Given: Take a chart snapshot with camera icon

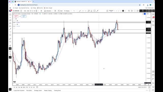Looking at the screenshot, I should pos(138,11).
